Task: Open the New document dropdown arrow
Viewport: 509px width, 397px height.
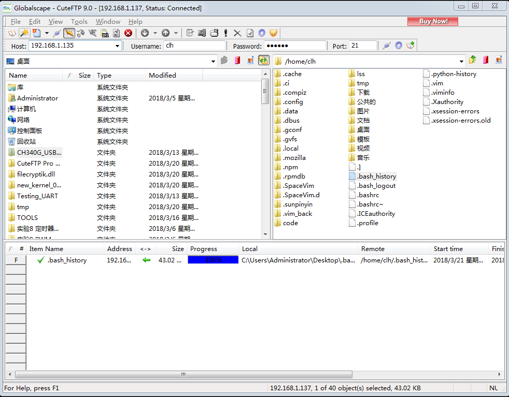Action: point(47,33)
